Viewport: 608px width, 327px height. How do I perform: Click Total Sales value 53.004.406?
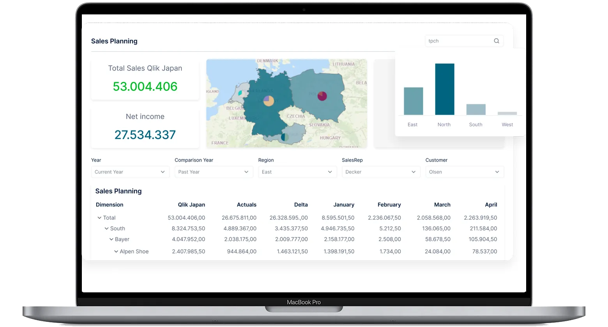[x=145, y=86]
